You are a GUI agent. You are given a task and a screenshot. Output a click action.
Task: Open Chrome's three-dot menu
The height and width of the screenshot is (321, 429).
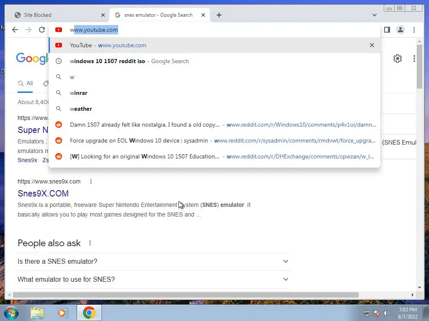[414, 30]
